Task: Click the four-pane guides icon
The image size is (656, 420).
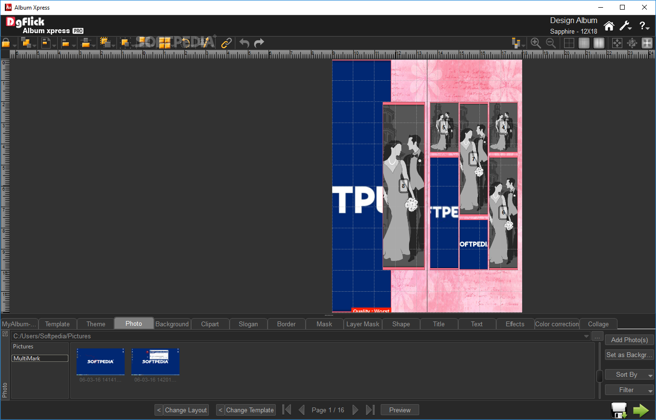Action: click(569, 43)
